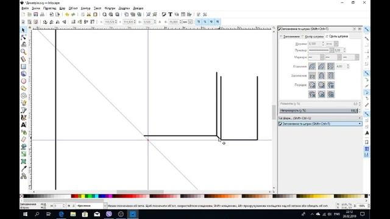
Task: Select the Color Dropper tool
Action: click(x=23, y=169)
